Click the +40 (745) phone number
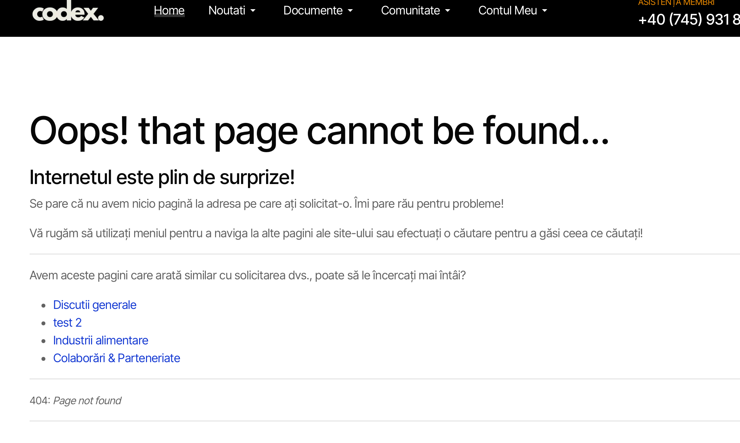This screenshot has width=740, height=443. [688, 20]
